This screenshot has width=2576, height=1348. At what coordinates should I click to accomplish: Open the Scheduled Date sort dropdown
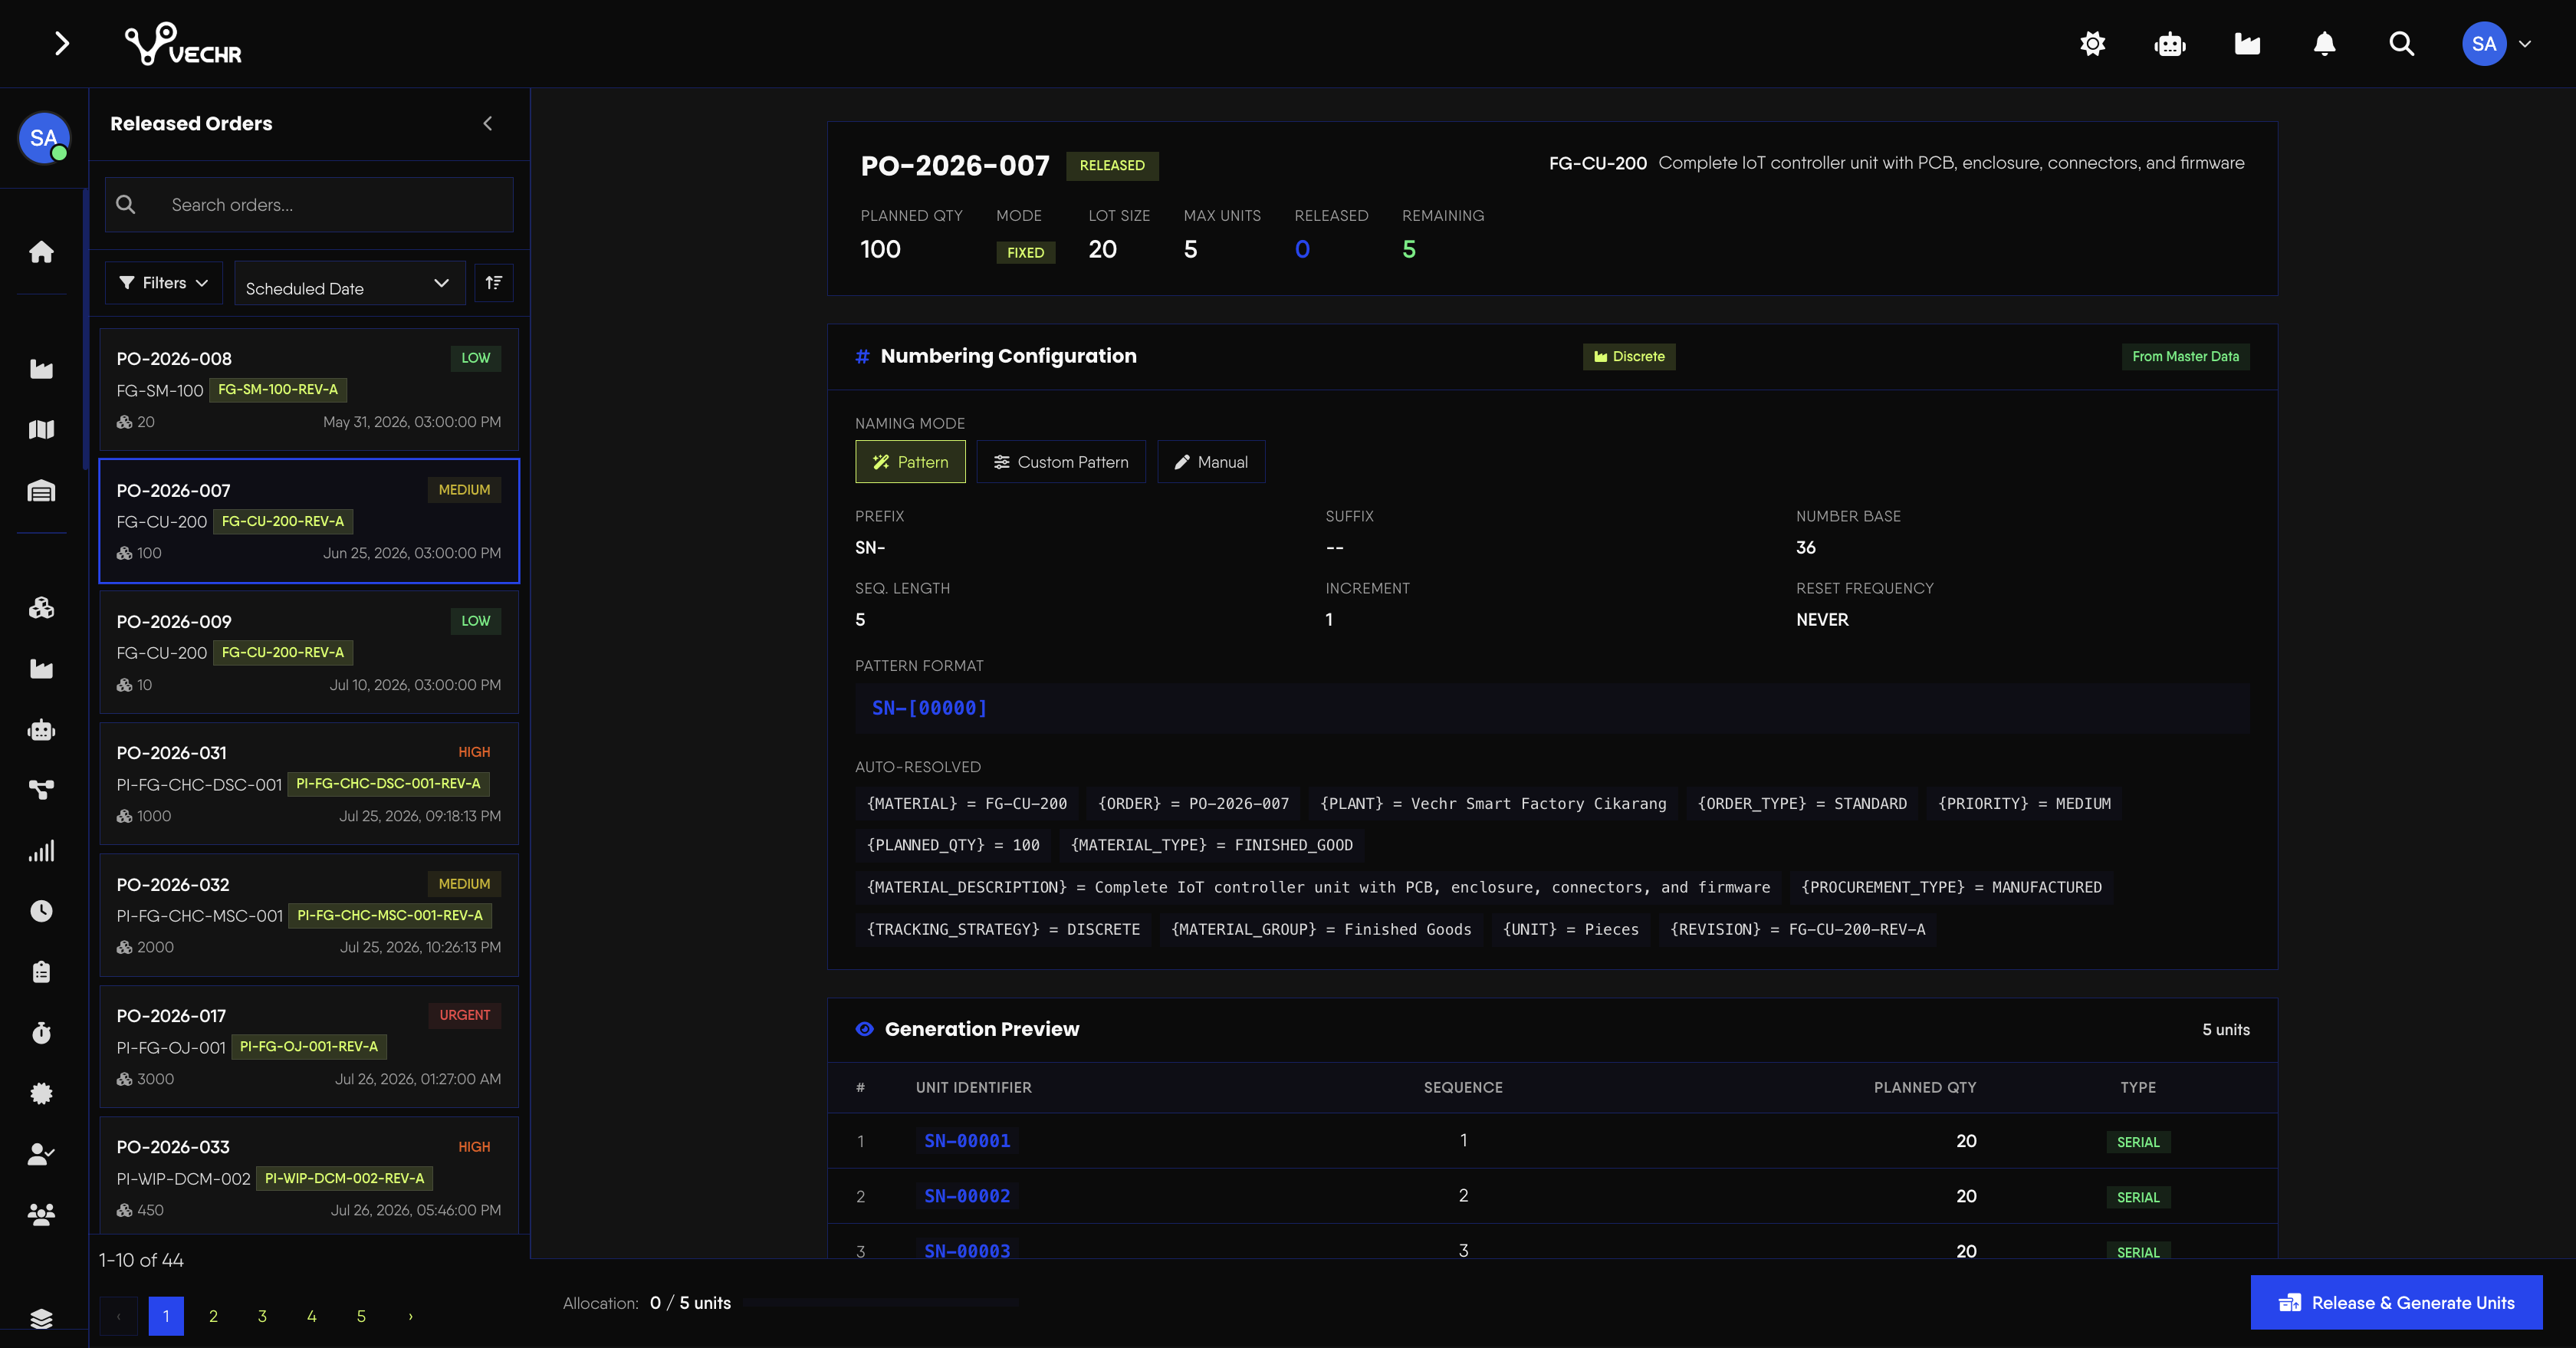pyautogui.click(x=349, y=283)
